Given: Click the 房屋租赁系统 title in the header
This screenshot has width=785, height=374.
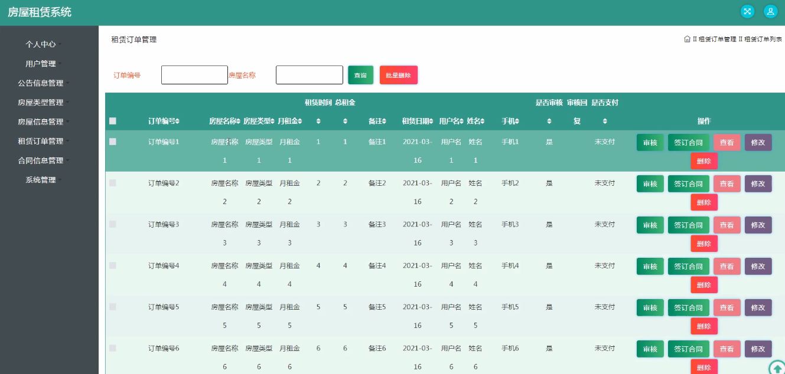Looking at the screenshot, I should tap(40, 12).
